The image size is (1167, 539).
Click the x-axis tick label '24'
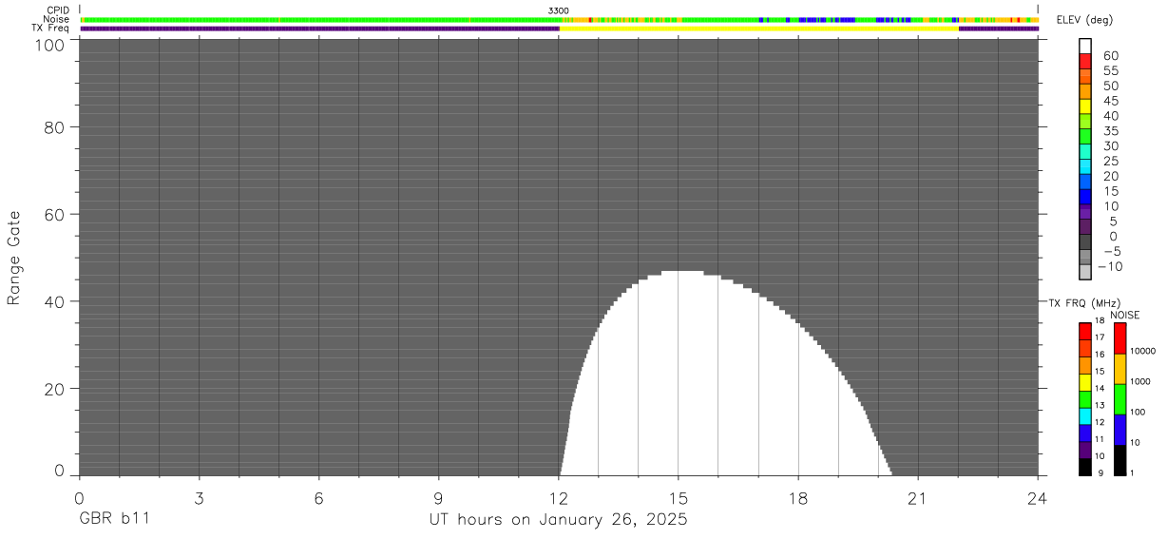click(1038, 497)
